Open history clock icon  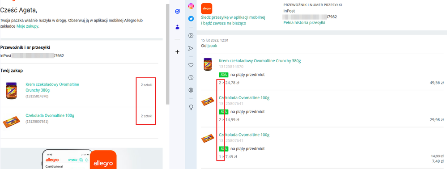click(191, 77)
